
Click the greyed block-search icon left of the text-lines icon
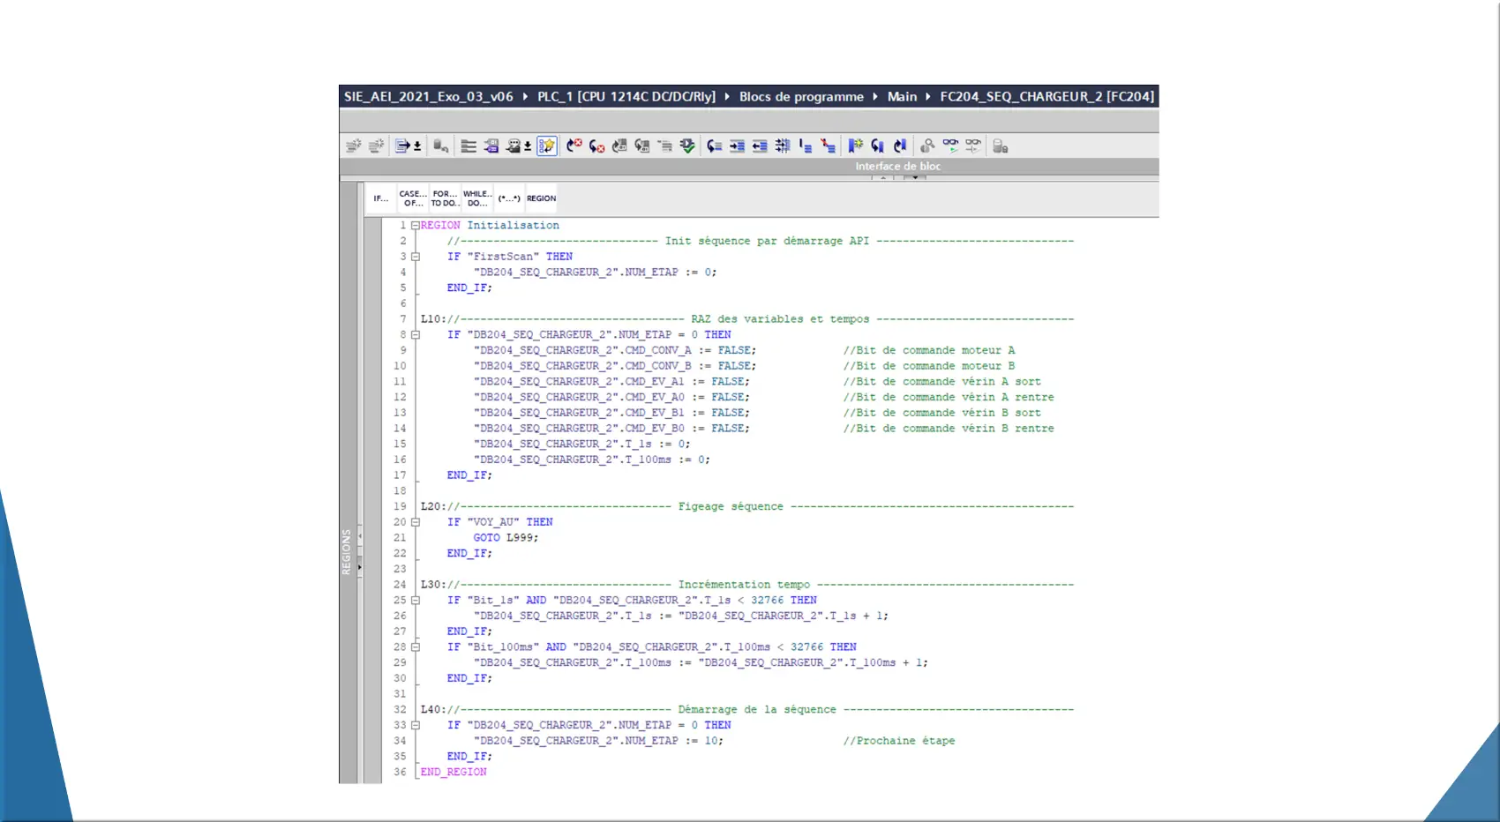[441, 146]
